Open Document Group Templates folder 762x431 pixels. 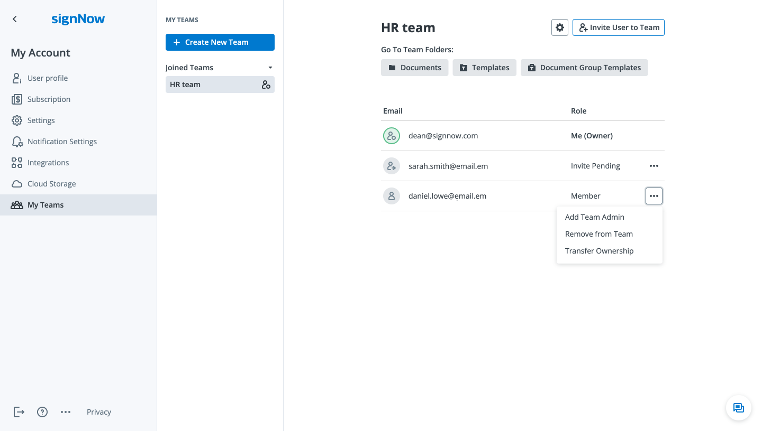pyautogui.click(x=584, y=68)
